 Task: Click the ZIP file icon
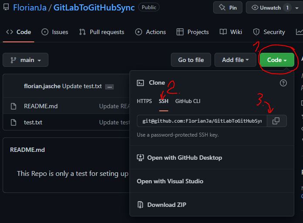click(140, 205)
